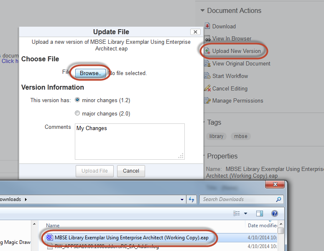The height and width of the screenshot is (251, 324).
Task: Click in the Comments text area
Action: (x=130, y=142)
